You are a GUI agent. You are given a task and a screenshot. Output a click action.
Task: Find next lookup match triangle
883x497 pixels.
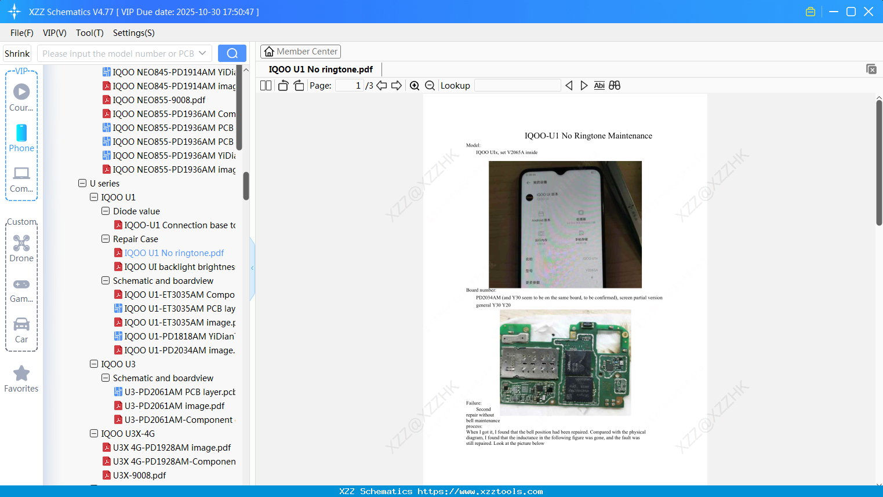click(x=584, y=86)
